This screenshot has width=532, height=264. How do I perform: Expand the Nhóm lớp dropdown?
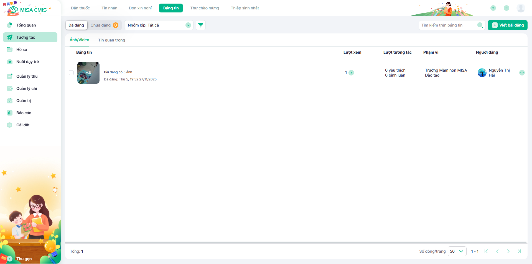click(x=188, y=25)
